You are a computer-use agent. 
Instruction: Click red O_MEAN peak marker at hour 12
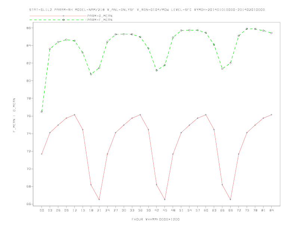pyautogui.click(x=75, y=115)
